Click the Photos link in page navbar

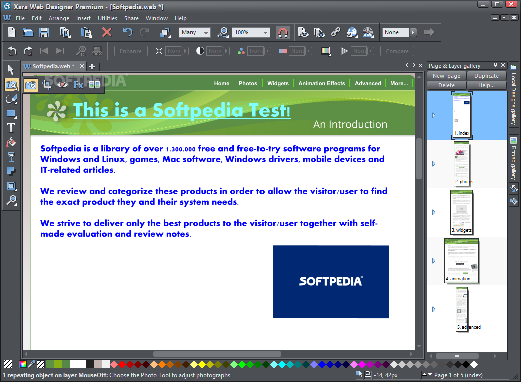(248, 83)
